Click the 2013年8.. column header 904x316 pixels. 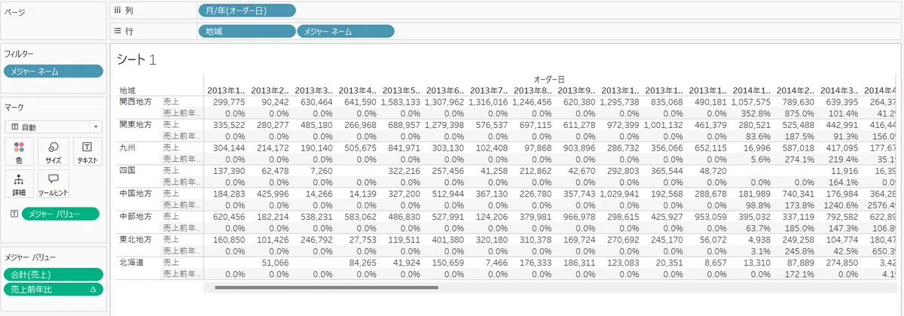[533, 90]
